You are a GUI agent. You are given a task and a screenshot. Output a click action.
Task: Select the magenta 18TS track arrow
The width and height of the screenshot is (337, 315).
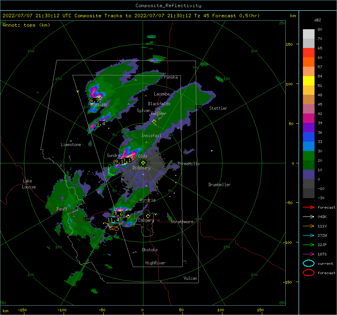(x=309, y=254)
